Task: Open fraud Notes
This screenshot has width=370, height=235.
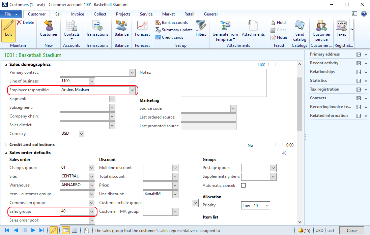Action: click(279, 37)
